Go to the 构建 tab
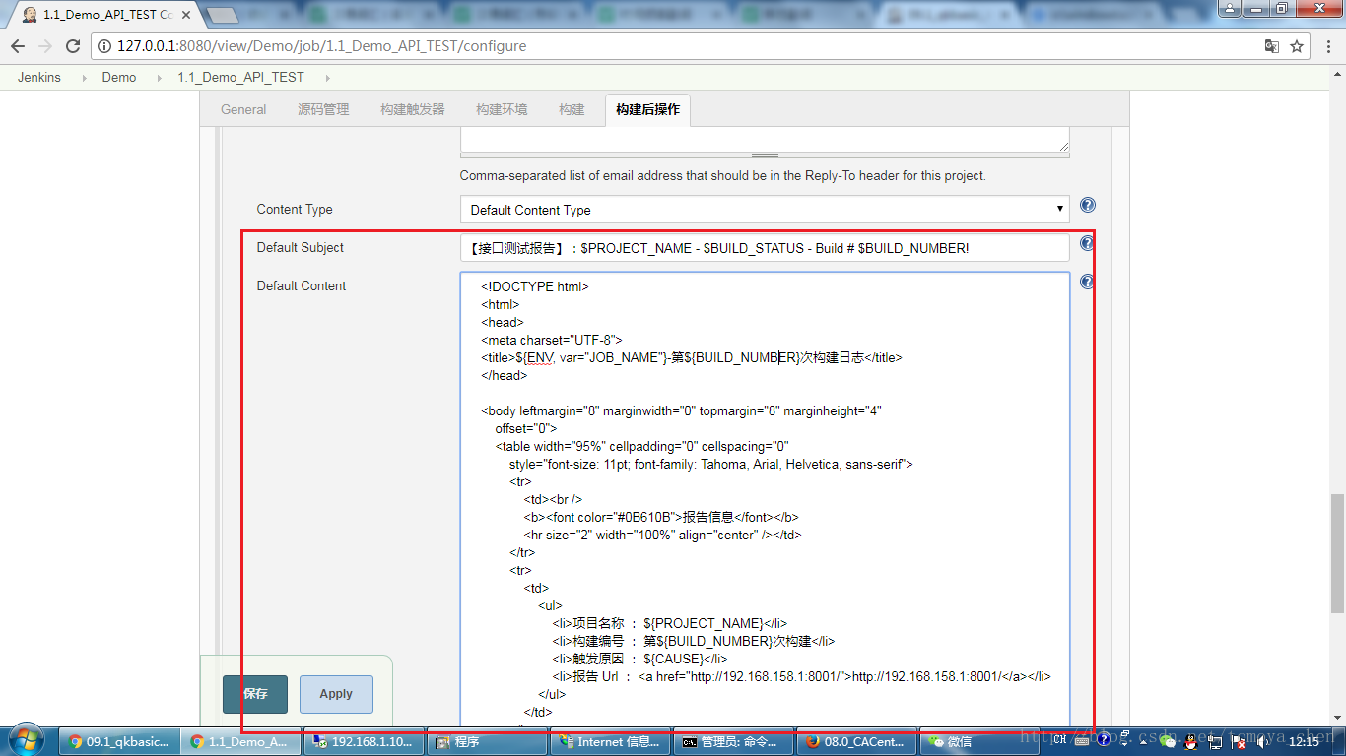This screenshot has width=1346, height=756. 572,109
